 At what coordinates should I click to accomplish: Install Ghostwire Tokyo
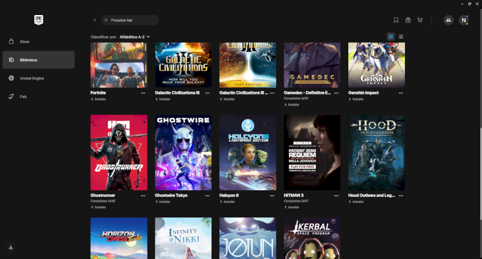click(163, 202)
